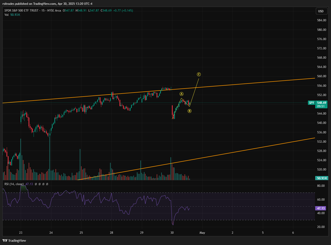The height and width of the screenshot is (245, 331).
Task: Click the 576.00 price axis label
Action: (322, 39)
